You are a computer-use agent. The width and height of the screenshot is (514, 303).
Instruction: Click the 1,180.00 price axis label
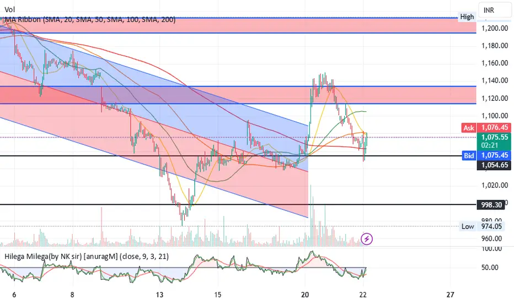click(x=494, y=46)
